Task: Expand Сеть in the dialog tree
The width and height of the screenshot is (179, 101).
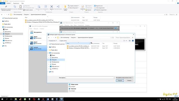Action: pos(48,72)
